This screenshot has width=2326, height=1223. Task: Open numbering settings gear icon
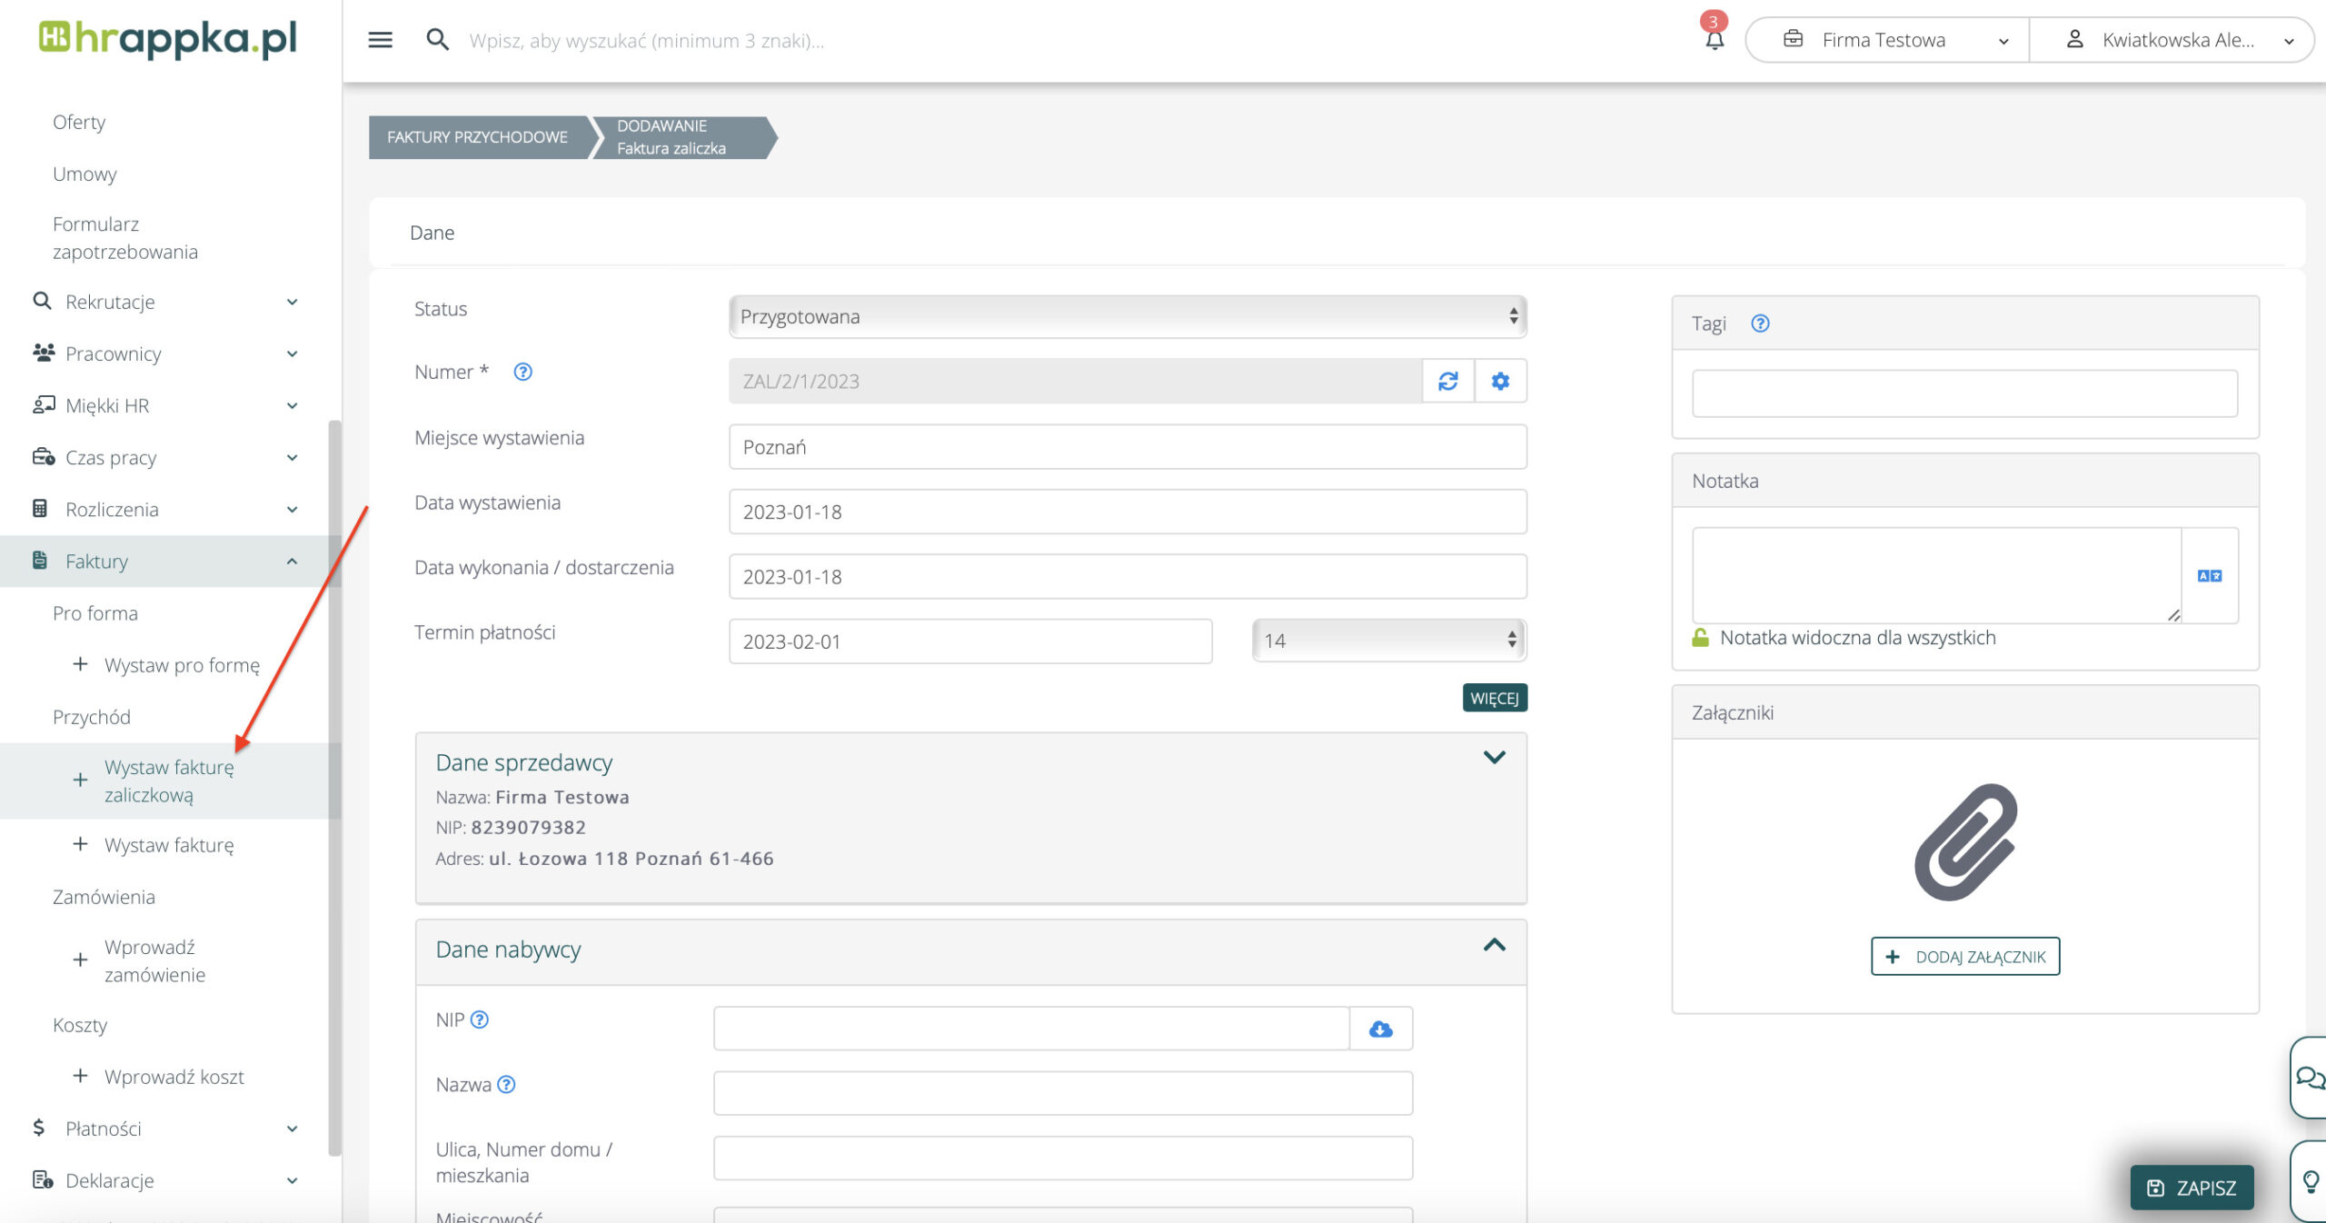click(x=1500, y=381)
